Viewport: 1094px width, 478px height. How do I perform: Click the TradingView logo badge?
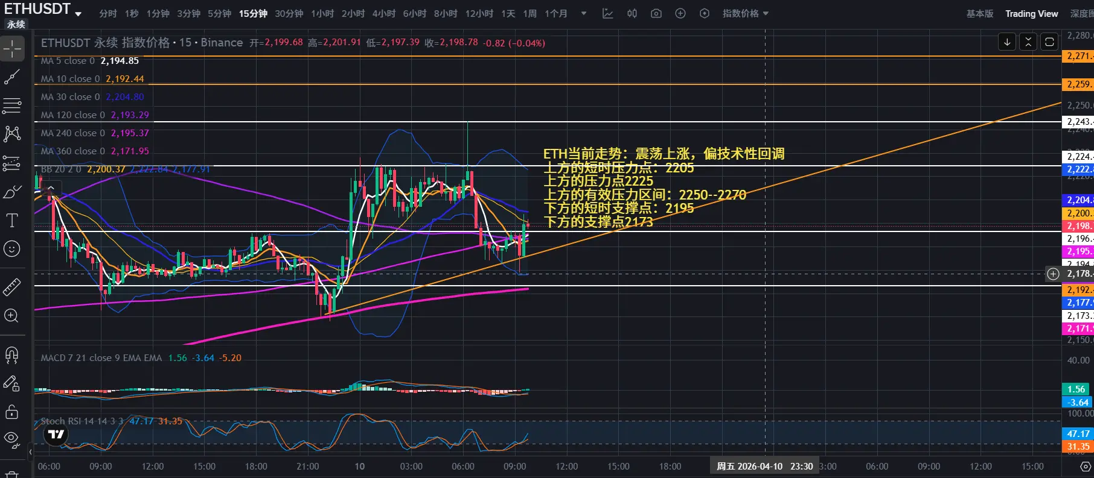(x=56, y=434)
